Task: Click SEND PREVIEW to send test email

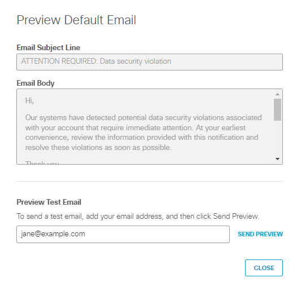Action: pyautogui.click(x=260, y=234)
